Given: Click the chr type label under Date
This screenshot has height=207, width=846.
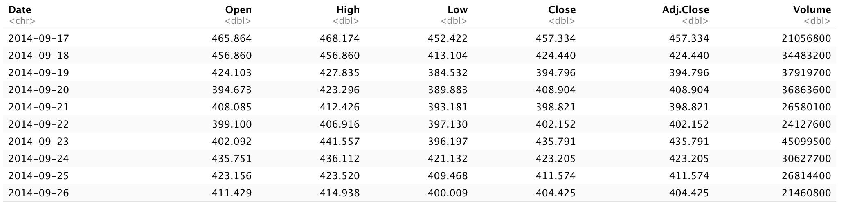Looking at the screenshot, I should pyautogui.click(x=22, y=21).
